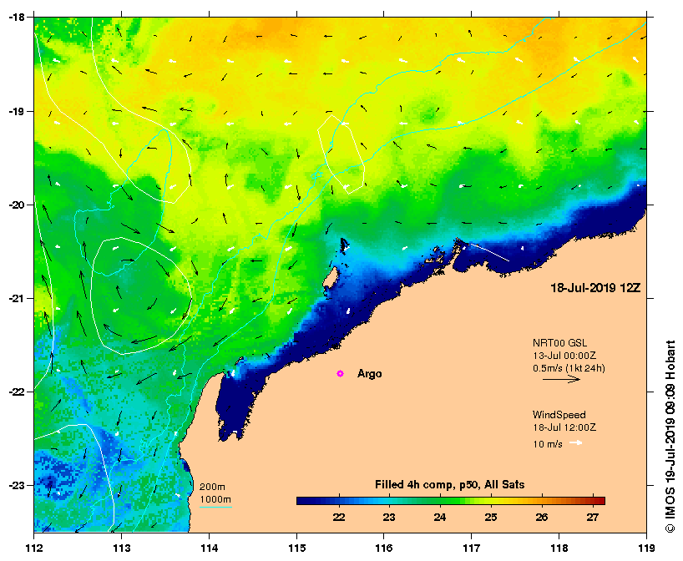Click the '117' longitude axis label
Viewport: 683px width, 561px height.
tap(471, 548)
